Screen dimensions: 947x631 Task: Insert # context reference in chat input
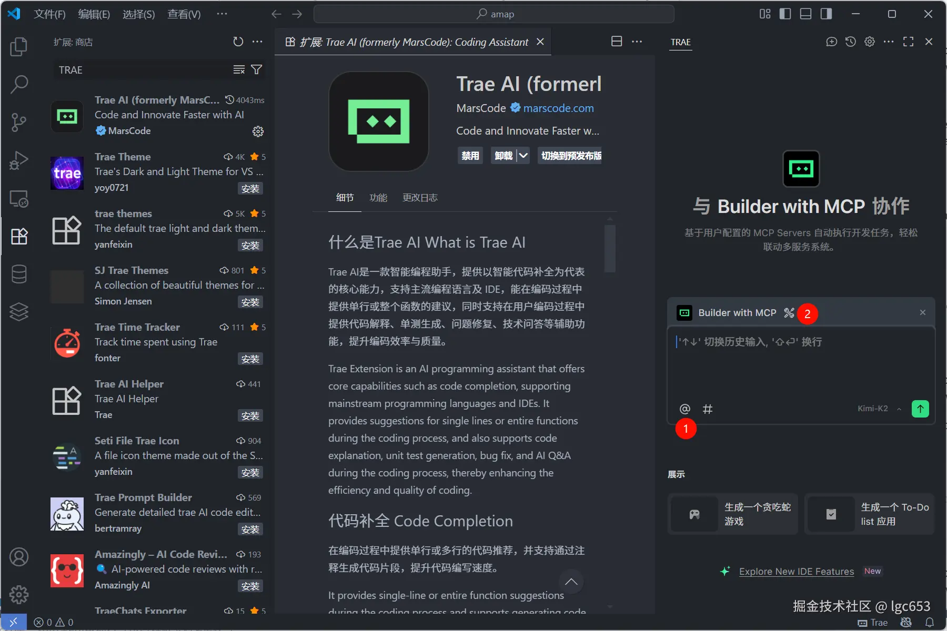coord(708,409)
